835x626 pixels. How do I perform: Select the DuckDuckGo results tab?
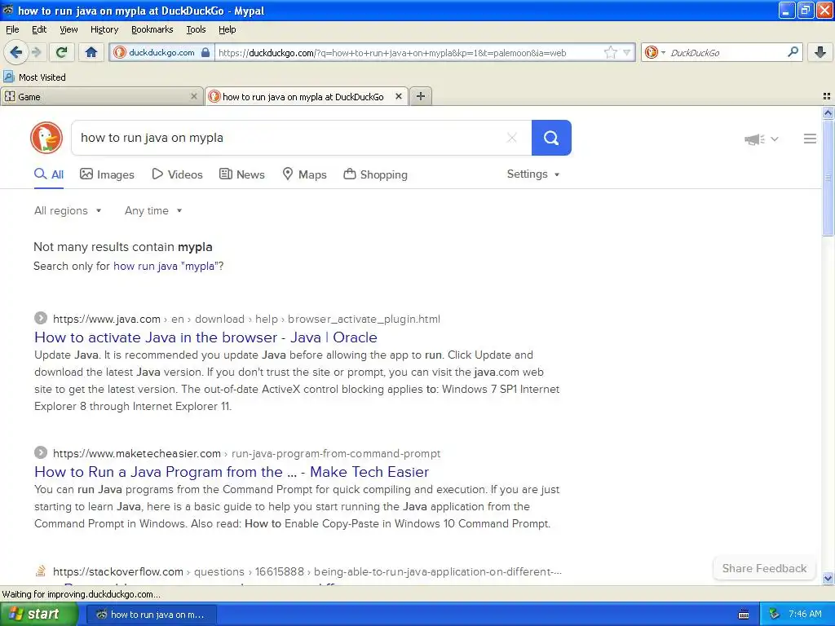pos(307,96)
